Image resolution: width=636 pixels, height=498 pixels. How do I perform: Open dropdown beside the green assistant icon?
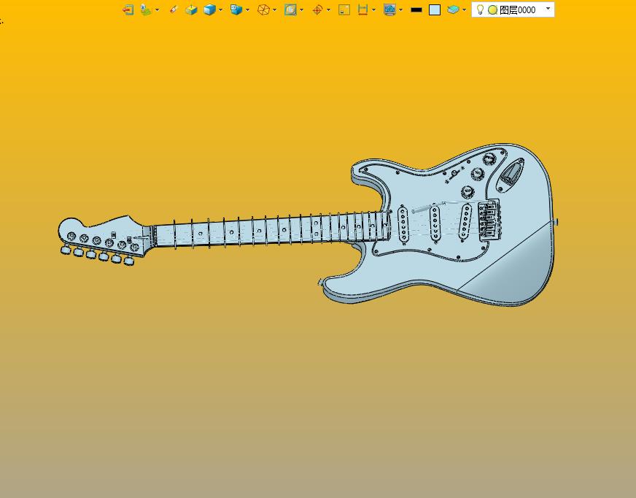tap(158, 9)
